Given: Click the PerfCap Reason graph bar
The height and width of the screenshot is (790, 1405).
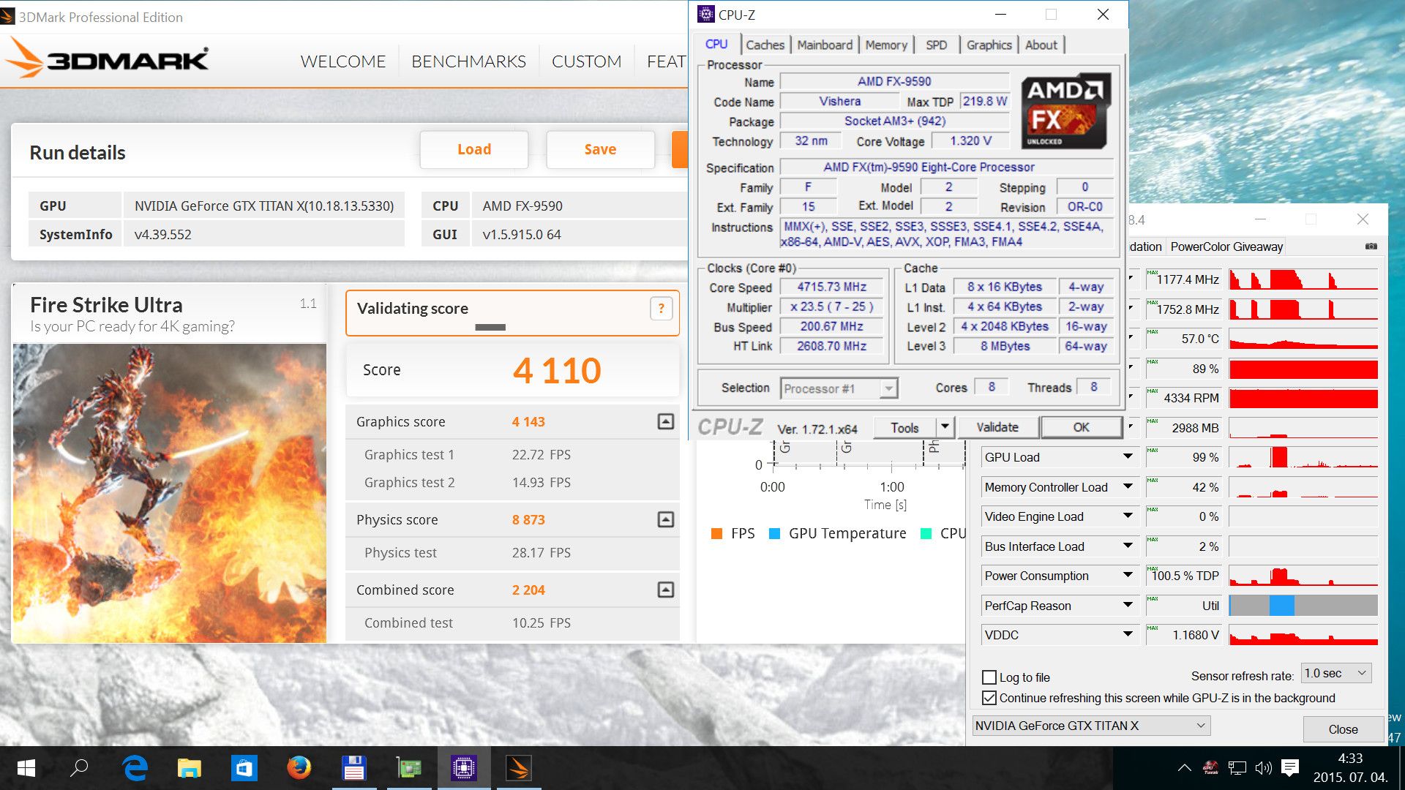Looking at the screenshot, I should (1303, 606).
